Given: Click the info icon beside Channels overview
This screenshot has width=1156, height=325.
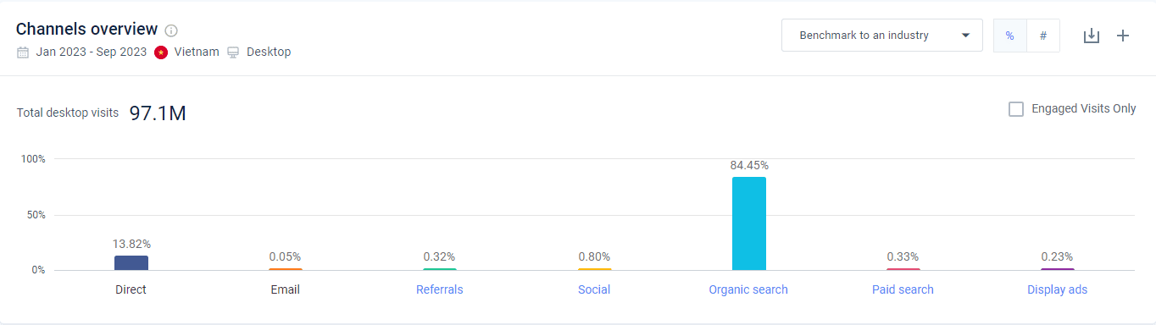Looking at the screenshot, I should coord(171,30).
